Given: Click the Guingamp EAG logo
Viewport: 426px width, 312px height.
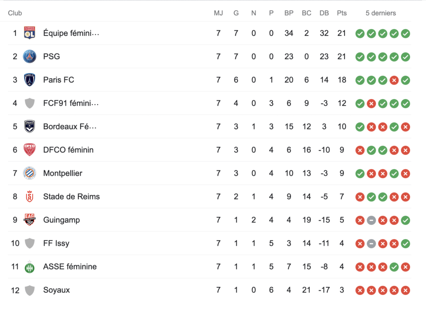Looking at the screenshot, I should pos(30,220).
